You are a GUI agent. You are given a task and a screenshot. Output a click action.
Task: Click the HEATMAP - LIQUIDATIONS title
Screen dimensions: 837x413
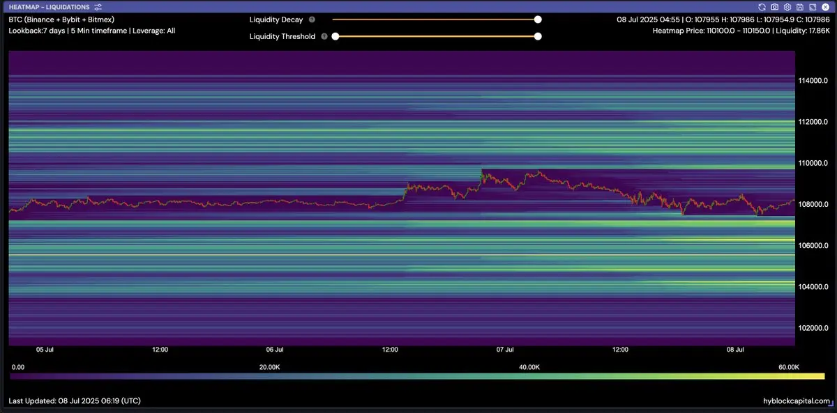pos(49,7)
